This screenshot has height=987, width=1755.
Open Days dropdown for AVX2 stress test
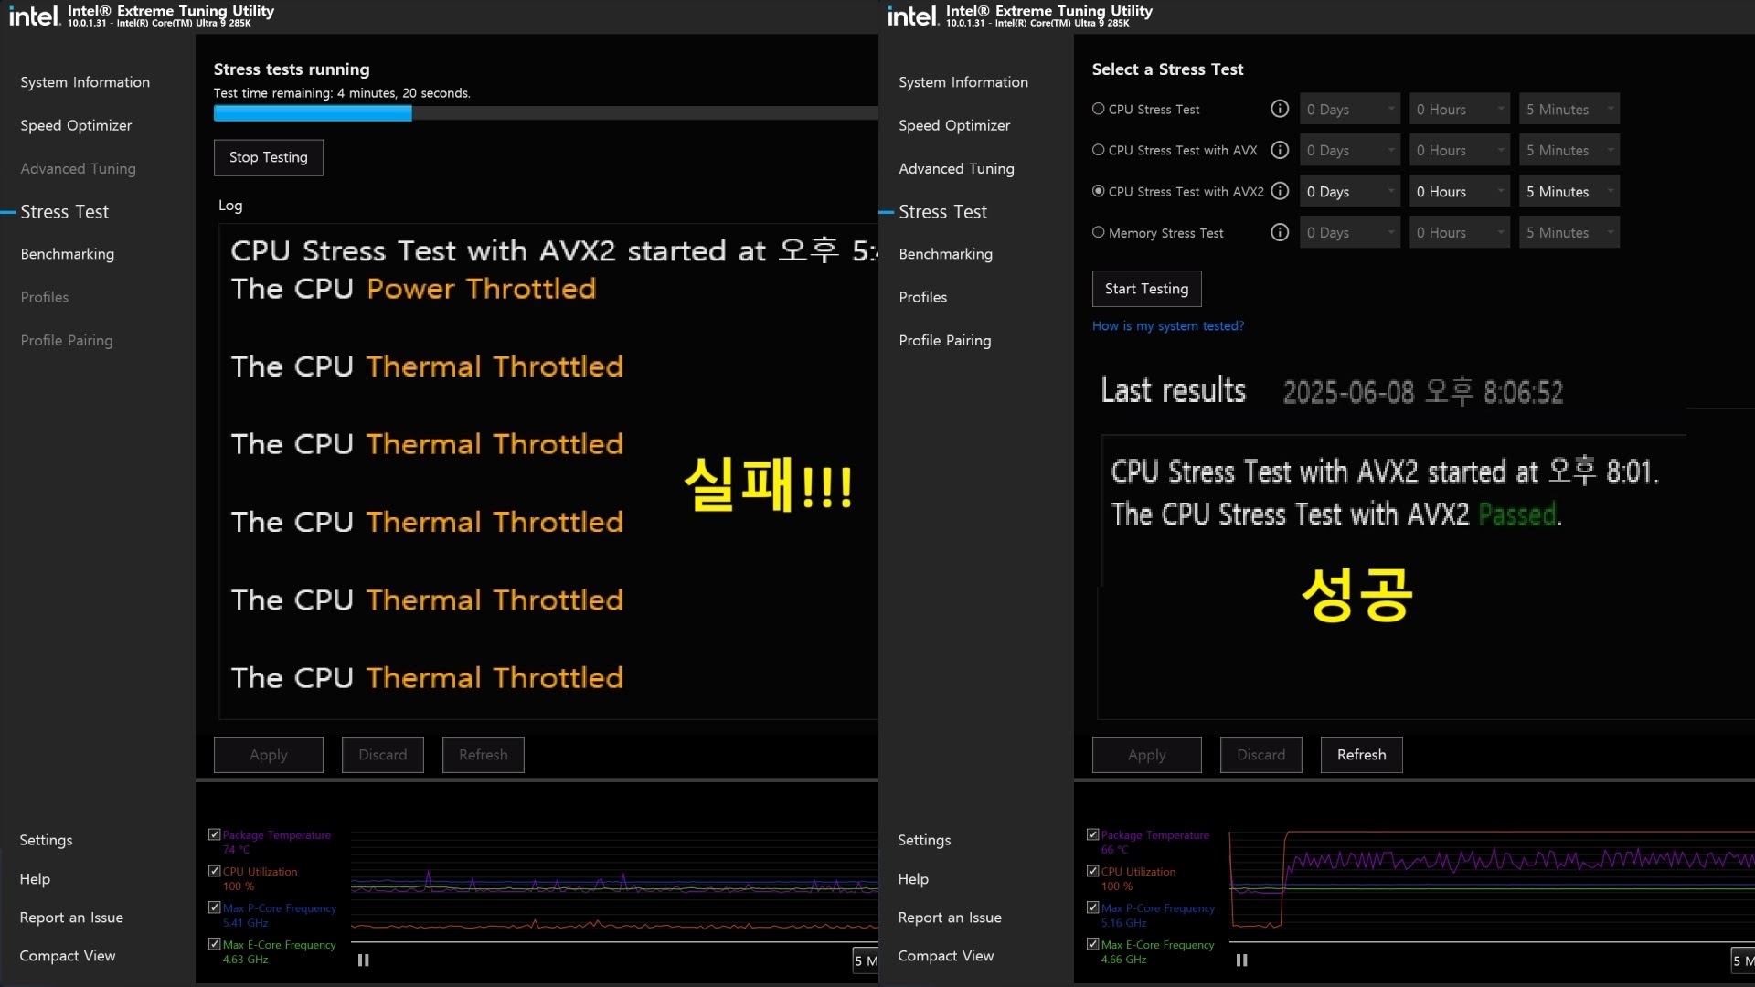click(x=1350, y=191)
